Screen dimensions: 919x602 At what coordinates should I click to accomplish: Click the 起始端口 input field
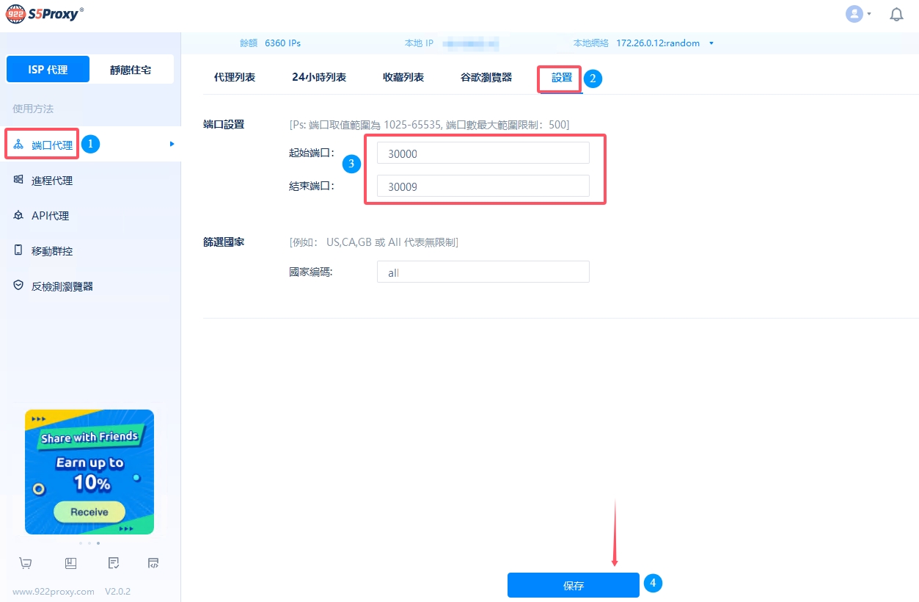(483, 153)
